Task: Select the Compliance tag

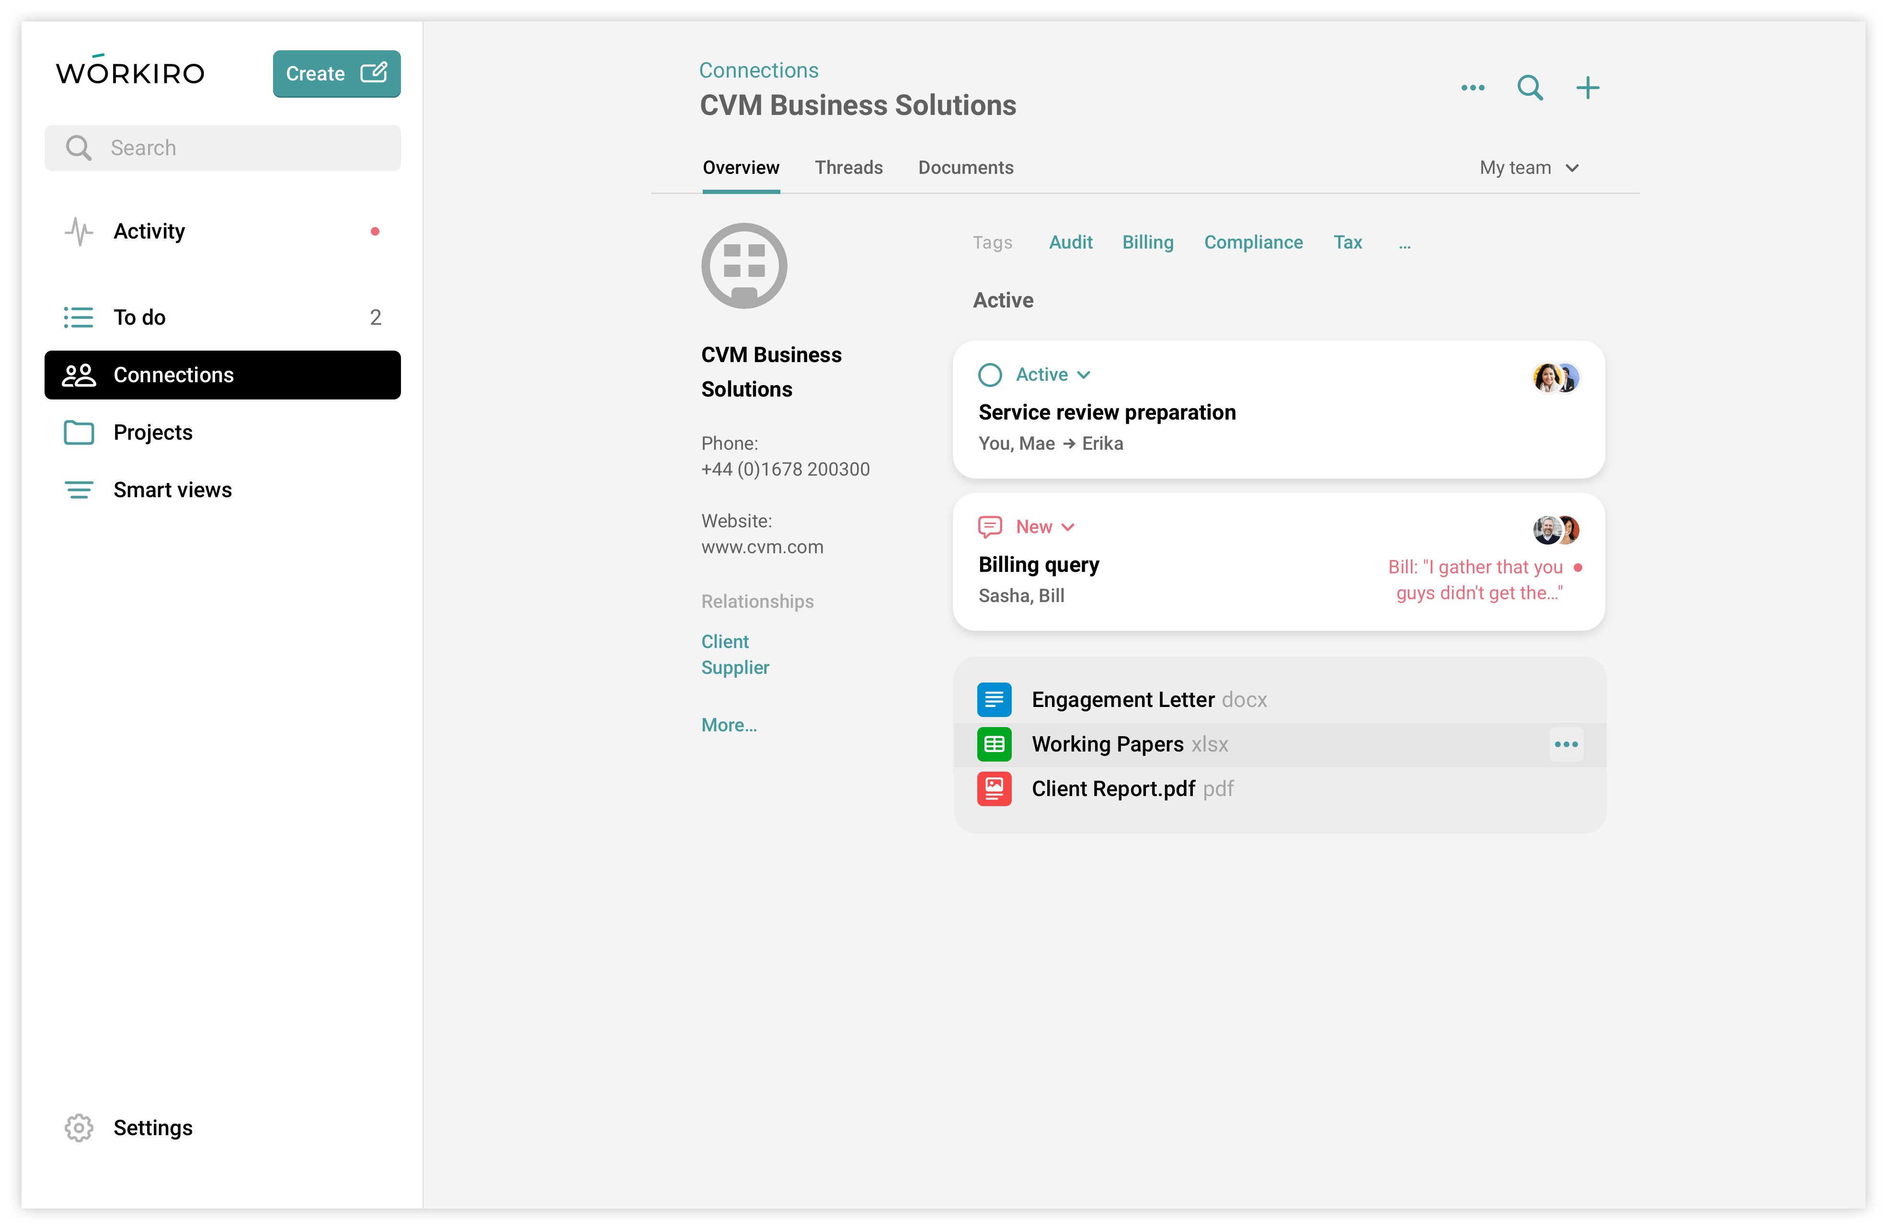Action: pos(1253,242)
